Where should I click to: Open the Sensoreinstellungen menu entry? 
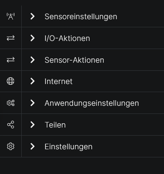click(x=81, y=17)
